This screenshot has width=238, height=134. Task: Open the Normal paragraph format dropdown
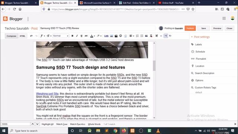61,36
